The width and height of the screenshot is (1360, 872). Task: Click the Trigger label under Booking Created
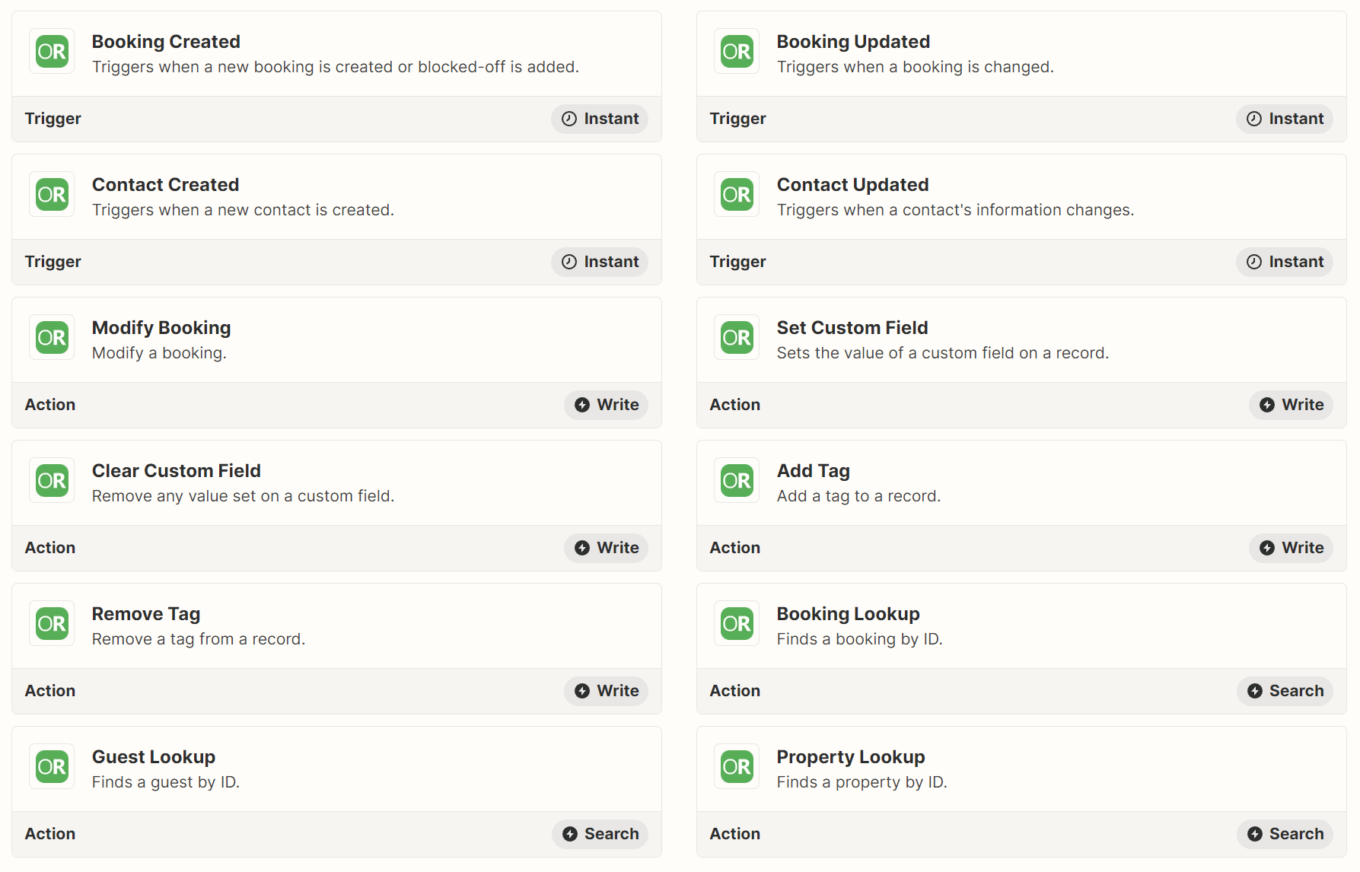(53, 119)
